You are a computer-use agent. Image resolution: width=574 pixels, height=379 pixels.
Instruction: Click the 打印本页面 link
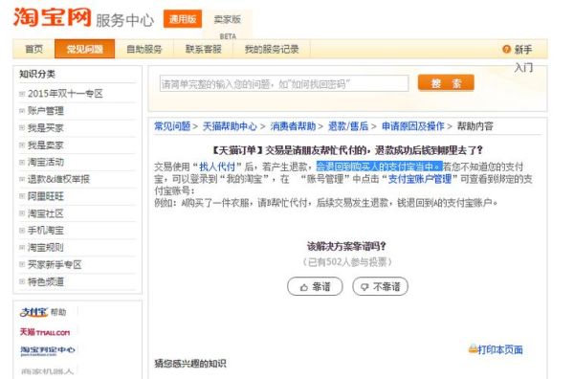pyautogui.click(x=500, y=349)
